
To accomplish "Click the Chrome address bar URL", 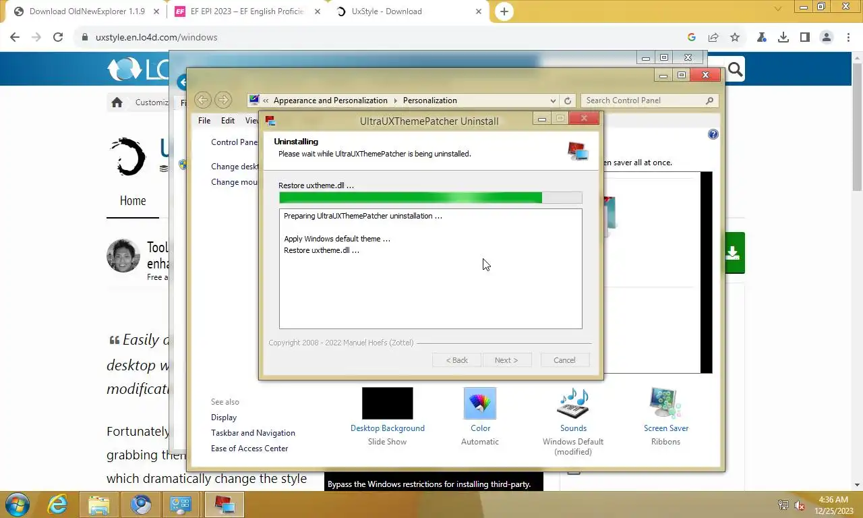I will click(x=156, y=38).
